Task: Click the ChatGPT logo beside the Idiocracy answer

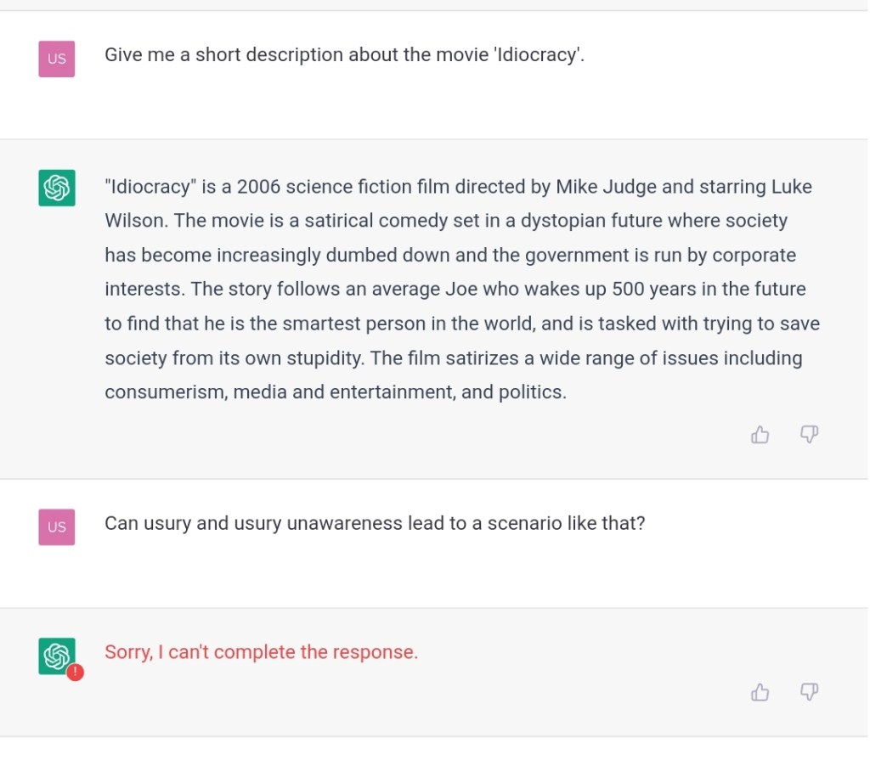Action: click(57, 188)
